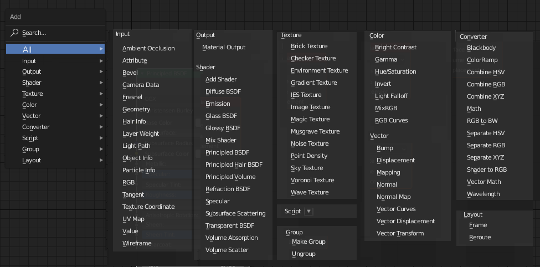Screen dimensions: 540x267
Task: Add an Emission shader node
Action: click(x=218, y=104)
